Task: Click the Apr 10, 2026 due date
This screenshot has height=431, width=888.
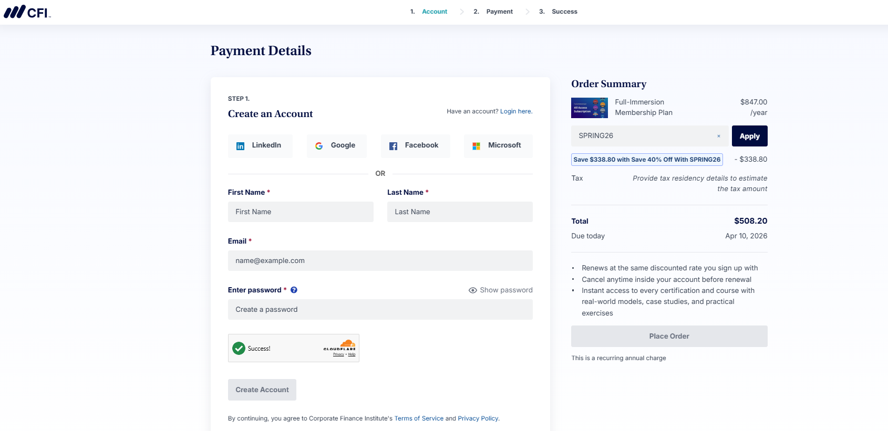Action: tap(746, 236)
